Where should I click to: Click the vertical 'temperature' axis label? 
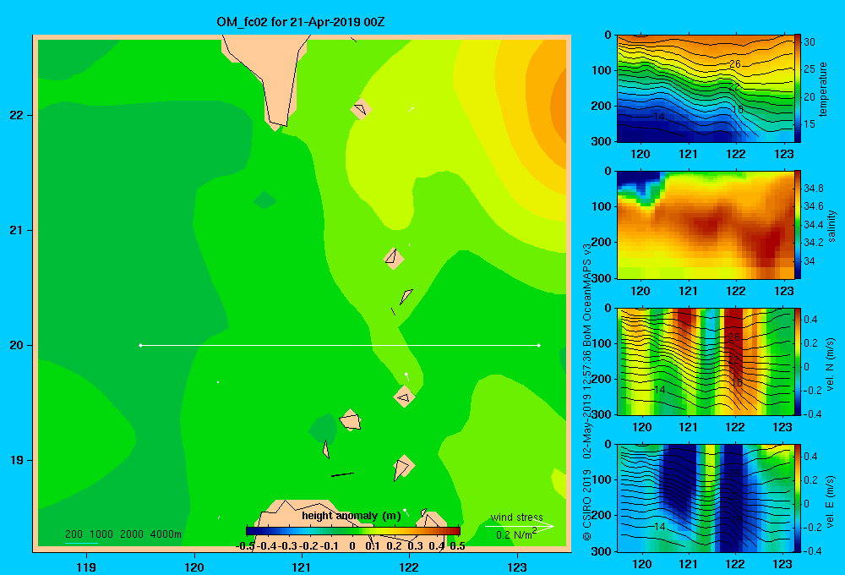(823, 89)
